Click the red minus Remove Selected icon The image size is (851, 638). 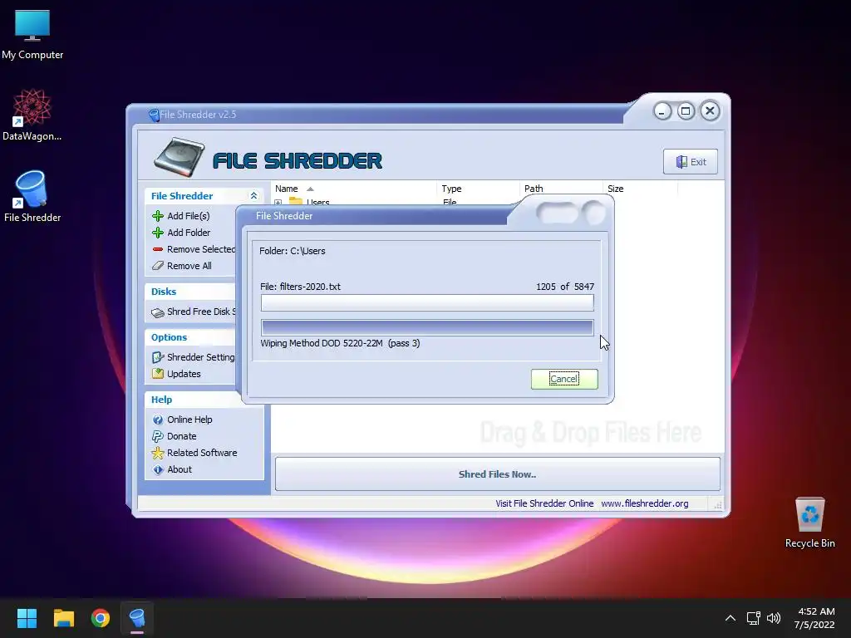coord(158,249)
